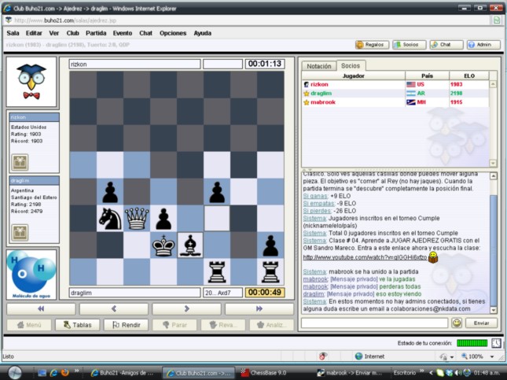507x380 pixels.
Task: Switch to the Notación tab
Action: tap(318, 66)
